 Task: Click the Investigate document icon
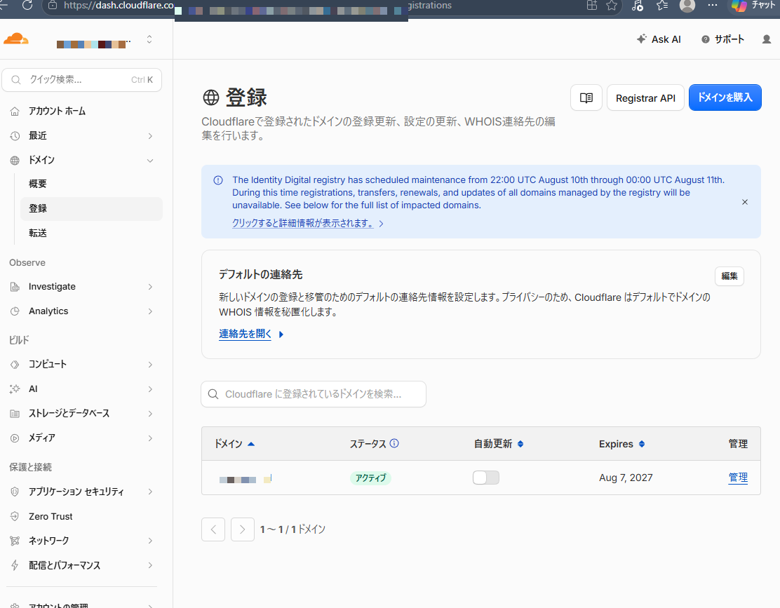tap(15, 287)
